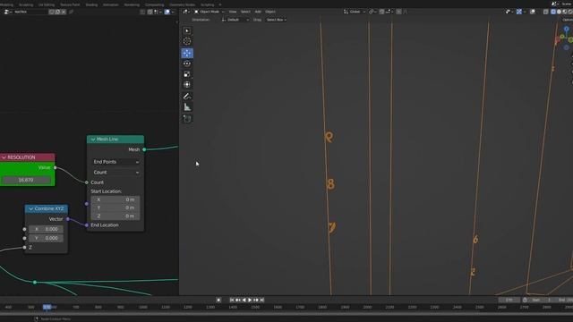Viewport: 573px width, 322px height.
Task: Switch to solid viewport shading
Action: click(x=559, y=12)
